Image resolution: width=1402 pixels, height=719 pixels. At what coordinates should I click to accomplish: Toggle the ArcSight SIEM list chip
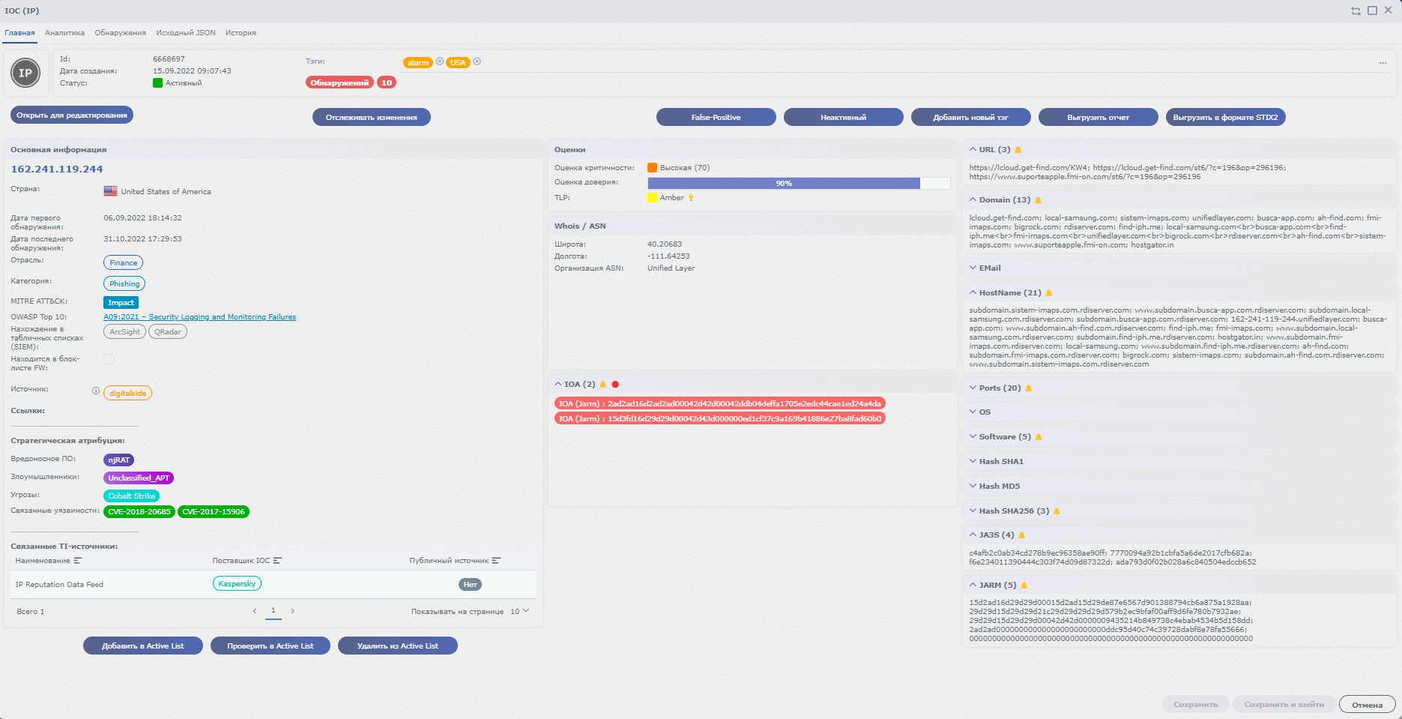click(124, 332)
